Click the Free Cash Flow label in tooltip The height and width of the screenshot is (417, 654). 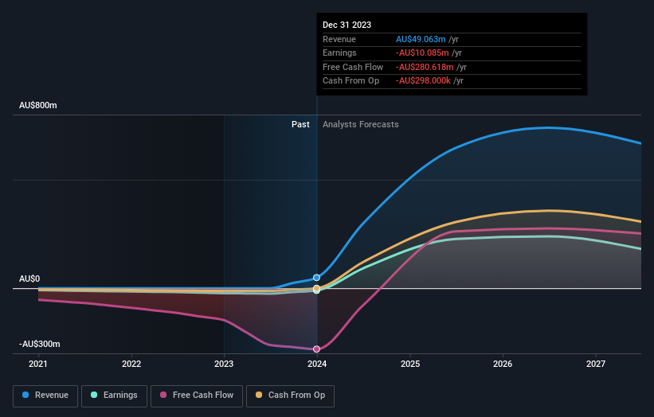coord(353,67)
